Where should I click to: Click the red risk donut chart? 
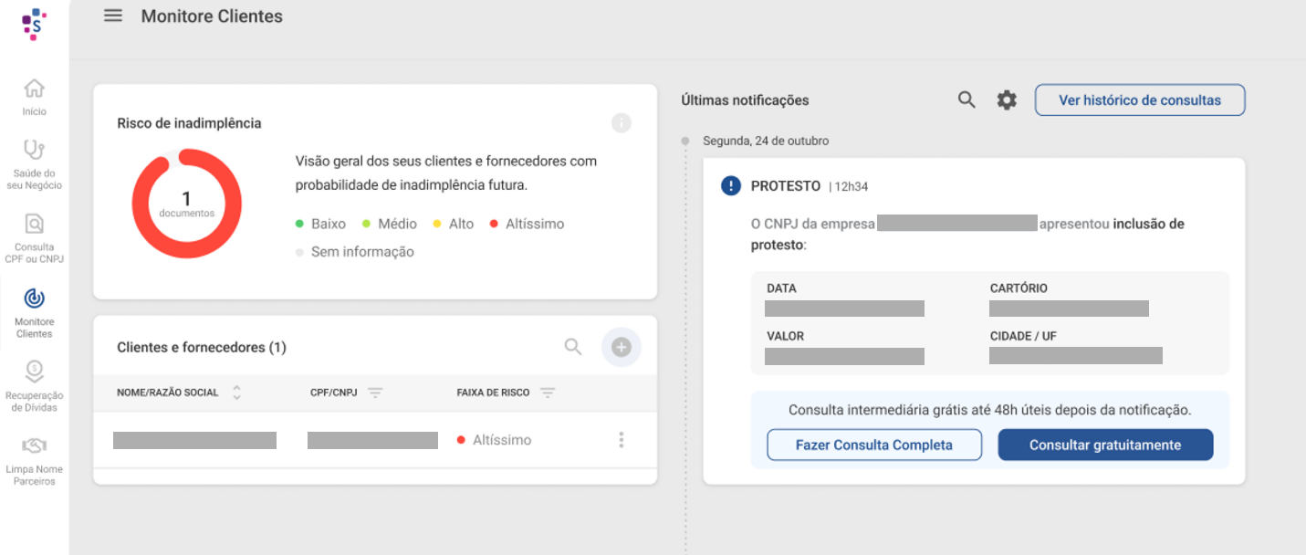187,204
